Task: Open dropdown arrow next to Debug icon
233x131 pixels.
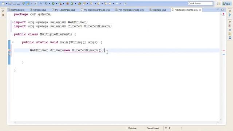Action: 50,3
